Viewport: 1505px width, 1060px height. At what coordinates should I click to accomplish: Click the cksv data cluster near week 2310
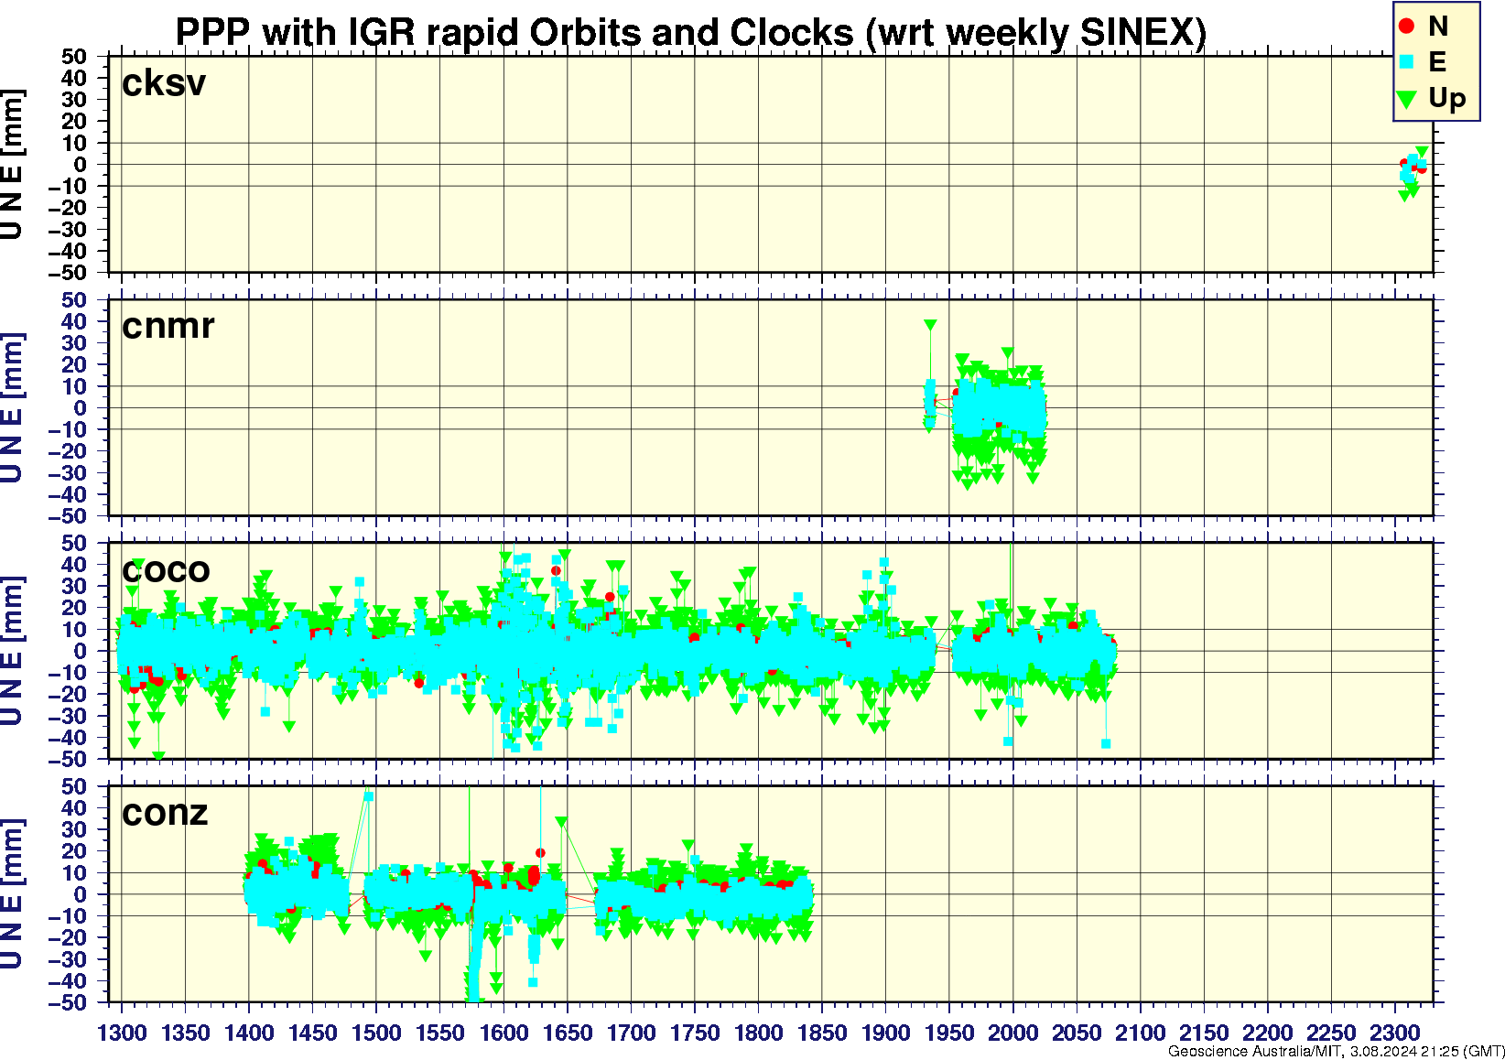click(1413, 172)
